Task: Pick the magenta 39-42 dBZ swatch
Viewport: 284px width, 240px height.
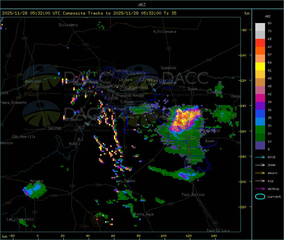Action: tap(260, 98)
